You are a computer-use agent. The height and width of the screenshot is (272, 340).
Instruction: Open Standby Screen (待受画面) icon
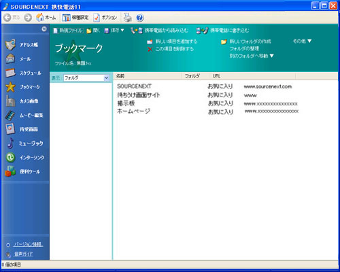[10, 129]
